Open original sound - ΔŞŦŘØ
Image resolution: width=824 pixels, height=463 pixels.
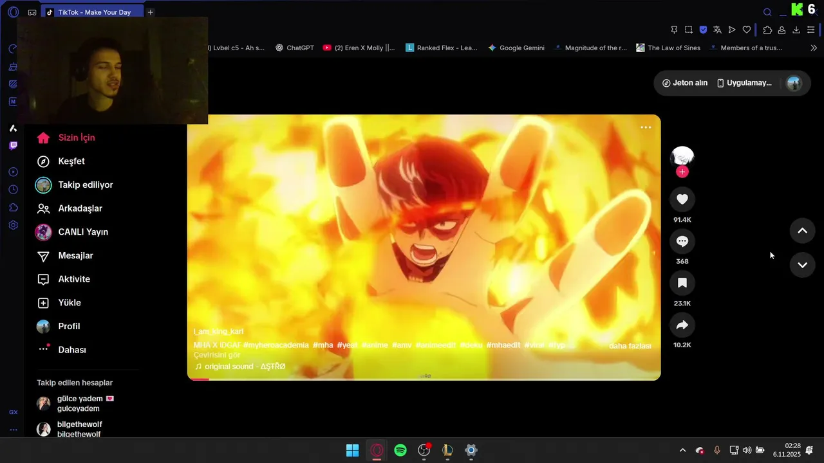(239, 367)
